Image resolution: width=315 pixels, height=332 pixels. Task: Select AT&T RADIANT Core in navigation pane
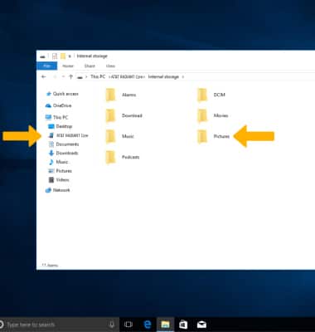tap(68, 135)
